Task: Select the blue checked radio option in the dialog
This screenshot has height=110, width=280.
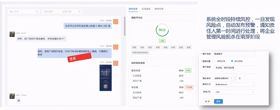Action: (x=232, y=61)
